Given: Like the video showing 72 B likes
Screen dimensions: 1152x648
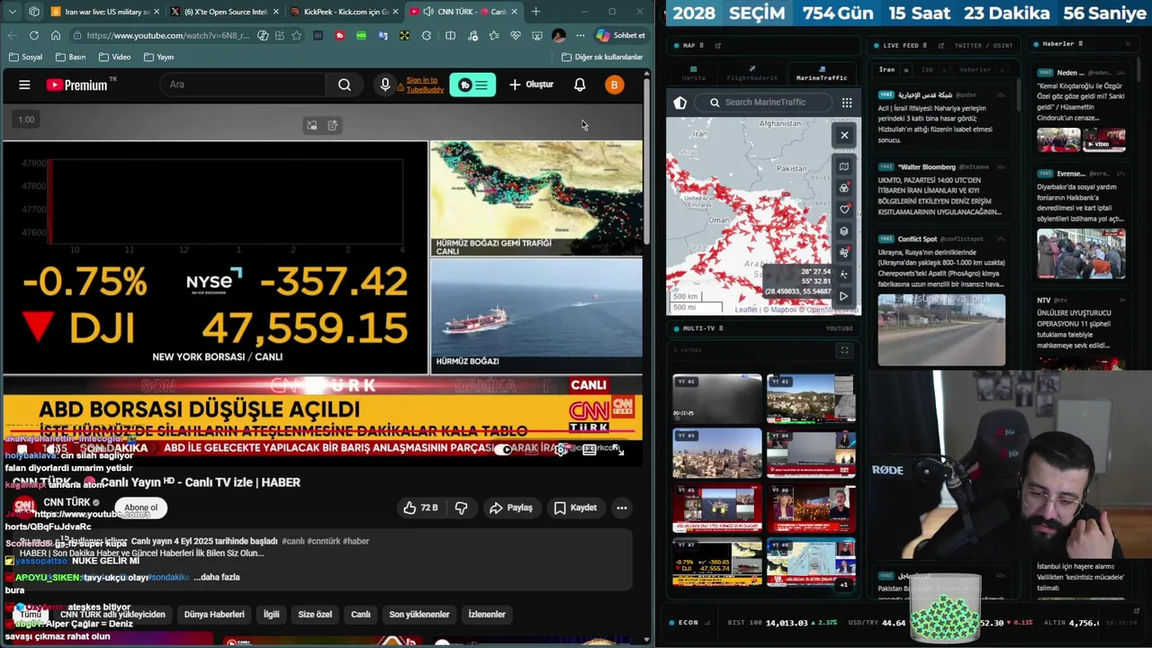Looking at the screenshot, I should point(420,508).
